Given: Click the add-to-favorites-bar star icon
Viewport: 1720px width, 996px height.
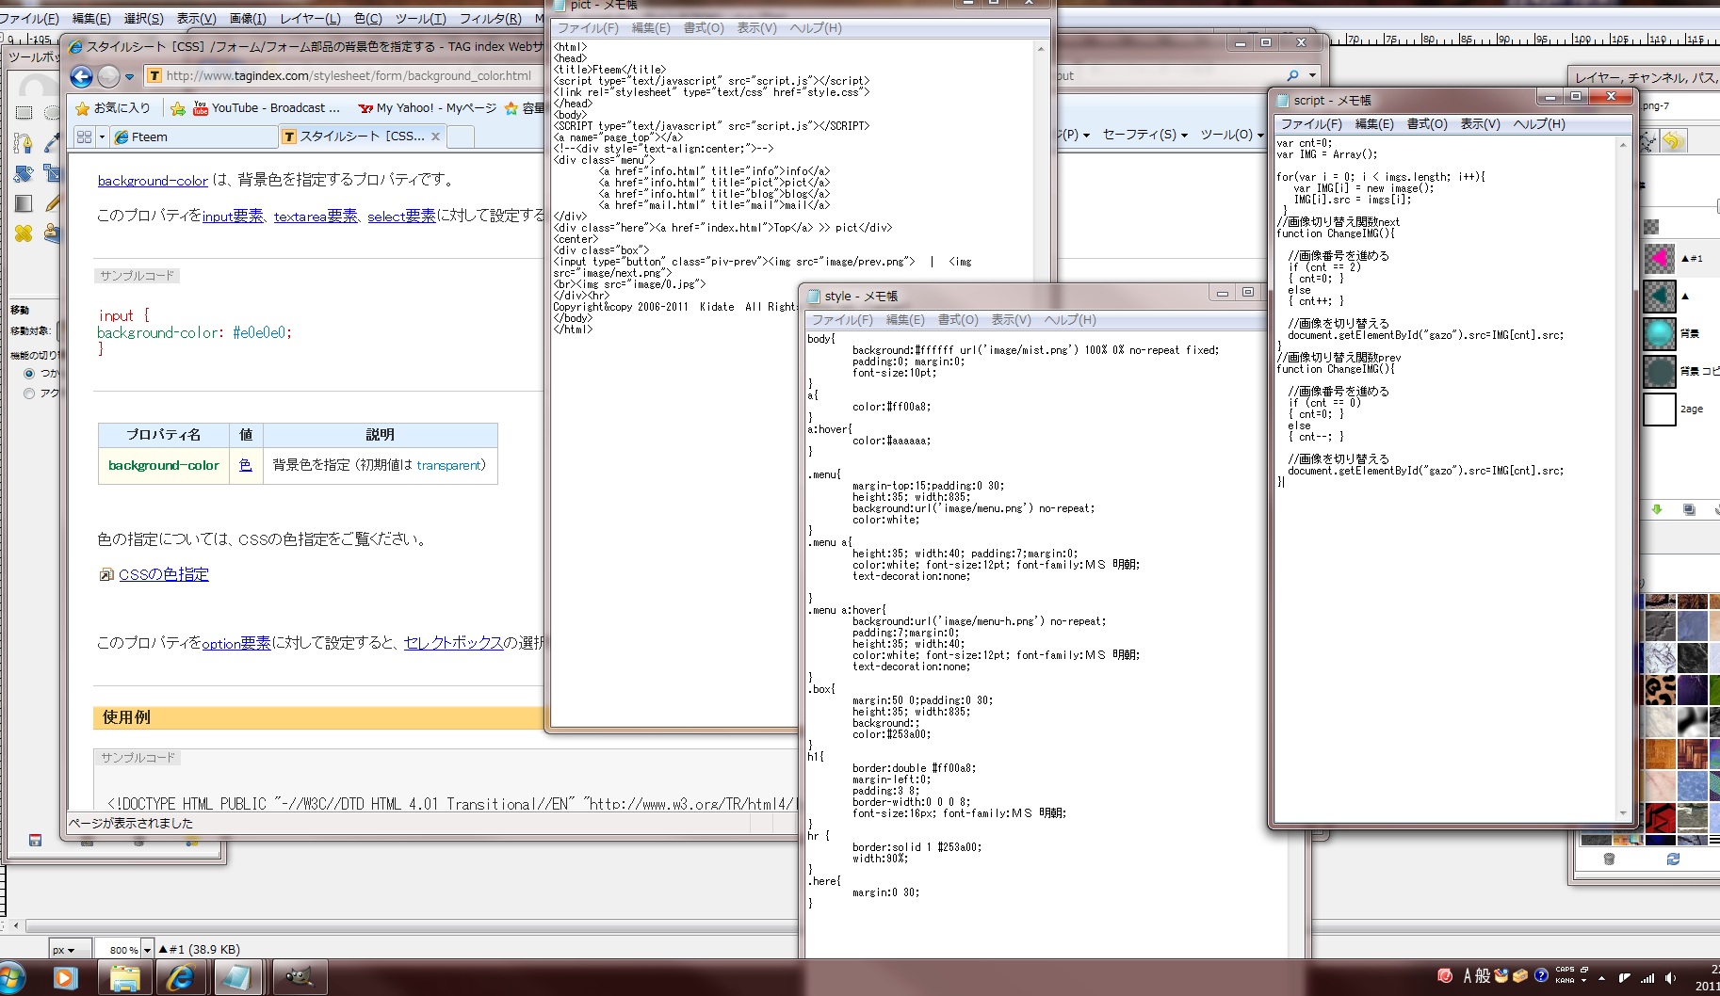Looking at the screenshot, I should (178, 108).
